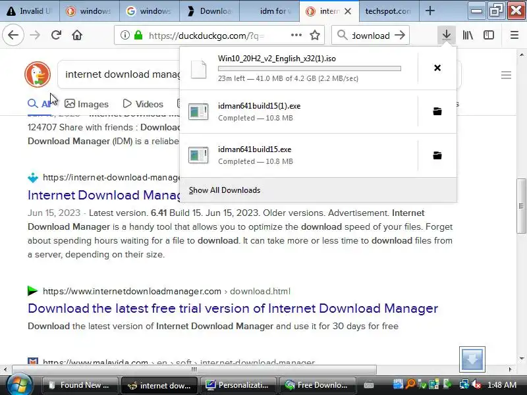Click the vertical scrollbar thumb
This screenshot has height=395, width=527.
[521, 206]
